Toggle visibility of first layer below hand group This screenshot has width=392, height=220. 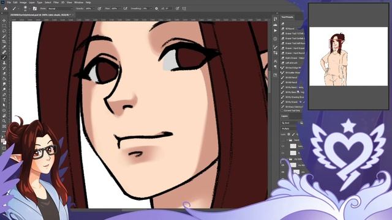pyautogui.click(x=283, y=147)
